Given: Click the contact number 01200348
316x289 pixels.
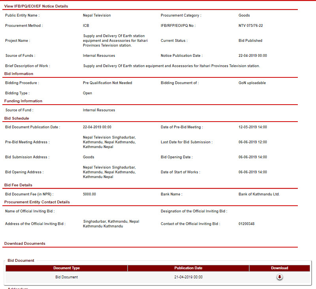Looking at the screenshot, I should point(246,224).
